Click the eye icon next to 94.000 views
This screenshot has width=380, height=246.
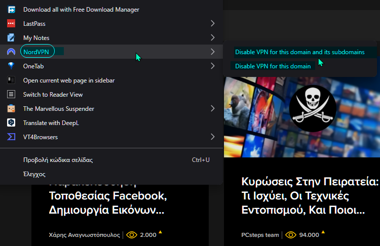click(291, 235)
